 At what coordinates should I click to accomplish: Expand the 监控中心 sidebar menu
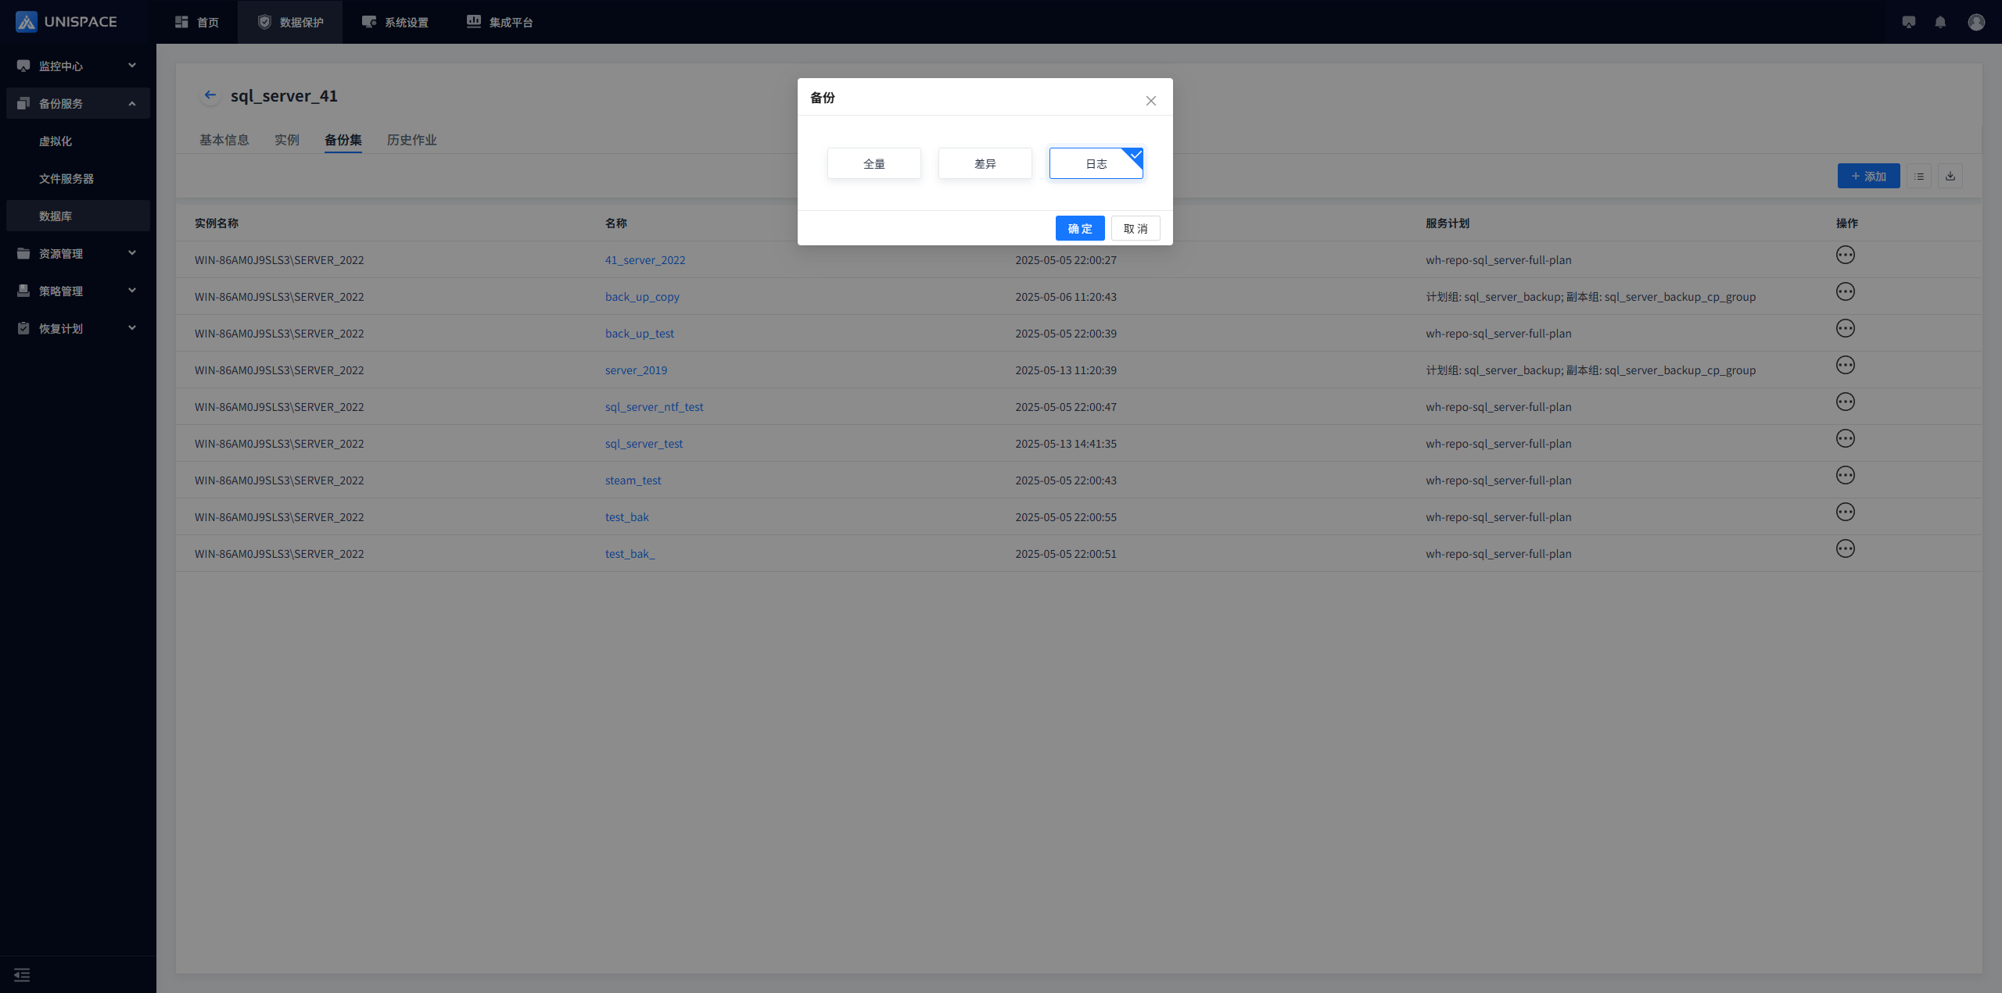(77, 66)
